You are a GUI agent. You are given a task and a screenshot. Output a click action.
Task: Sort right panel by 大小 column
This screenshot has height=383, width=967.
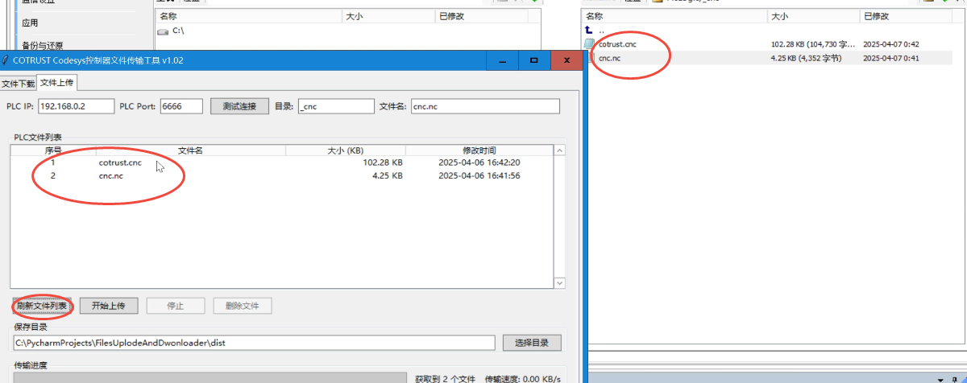813,16
